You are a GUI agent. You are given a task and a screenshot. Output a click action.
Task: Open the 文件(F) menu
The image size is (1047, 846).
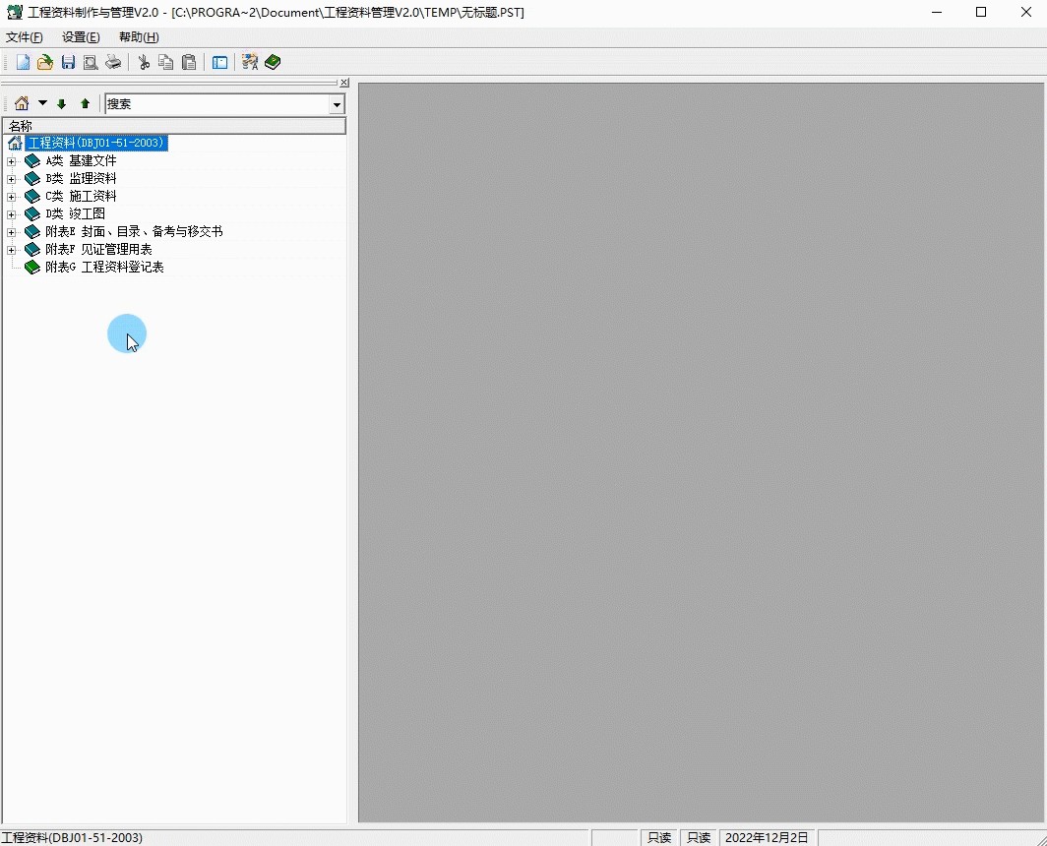pyautogui.click(x=25, y=37)
